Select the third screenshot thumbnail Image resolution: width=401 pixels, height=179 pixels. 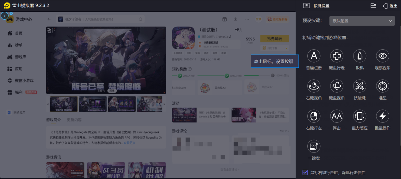click(x=122, y=104)
